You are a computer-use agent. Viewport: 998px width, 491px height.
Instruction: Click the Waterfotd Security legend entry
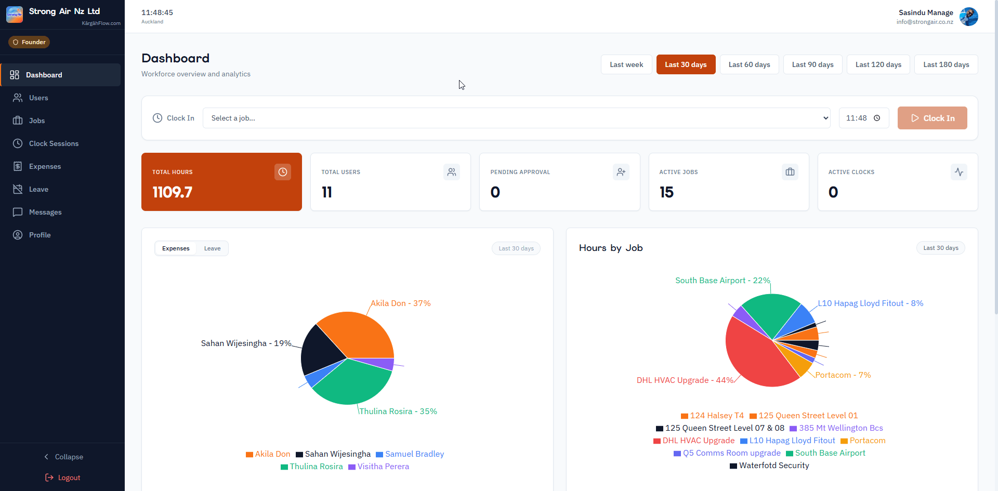coord(769,466)
